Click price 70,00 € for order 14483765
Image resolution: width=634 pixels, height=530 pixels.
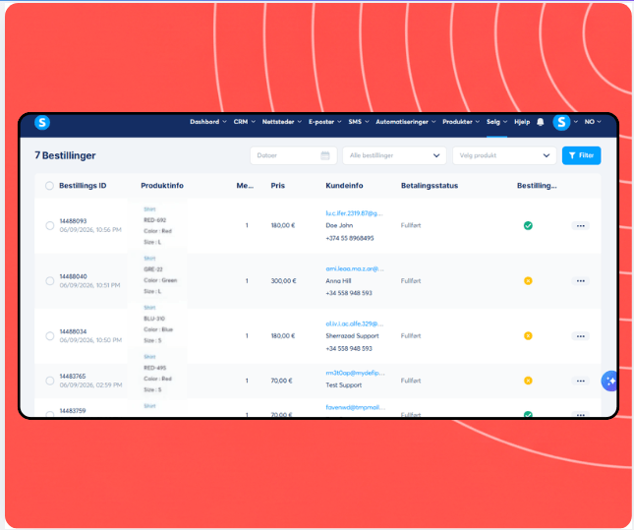tap(281, 381)
